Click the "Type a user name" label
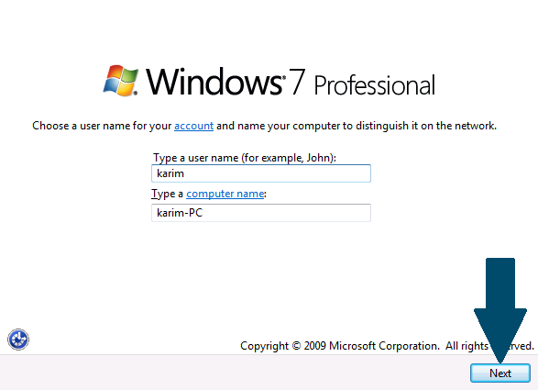This screenshot has width=538, height=390. point(245,158)
